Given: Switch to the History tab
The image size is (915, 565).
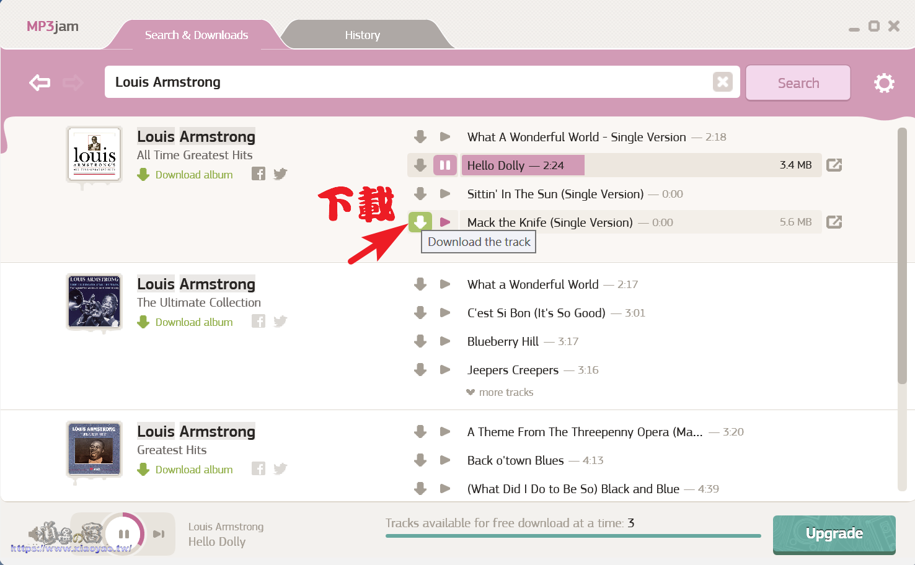Looking at the screenshot, I should [x=362, y=35].
